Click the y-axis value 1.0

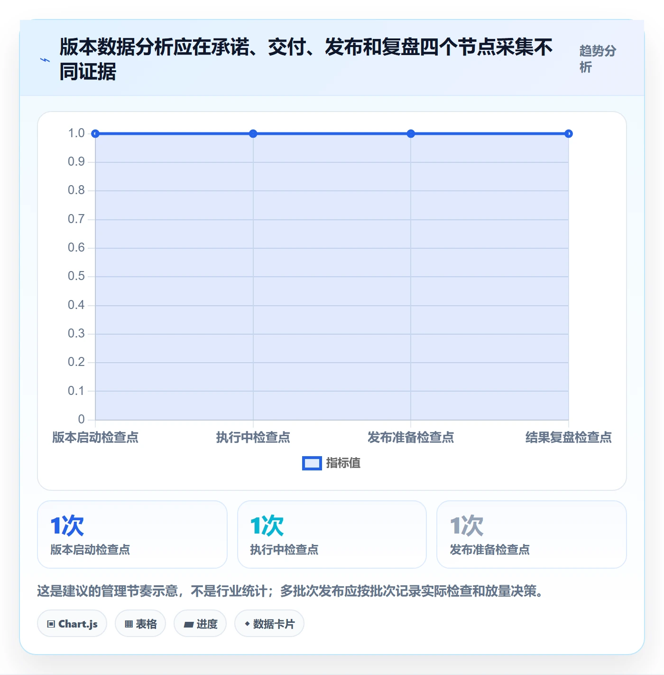point(76,133)
